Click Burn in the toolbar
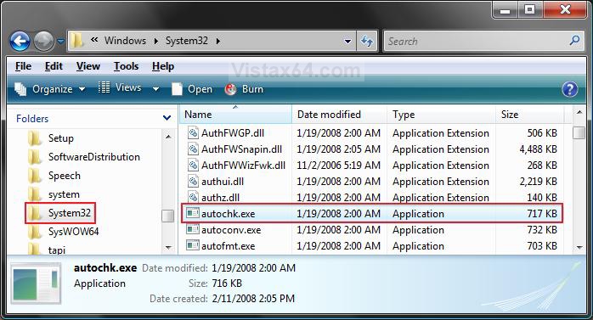This screenshot has width=593, height=320. click(244, 89)
